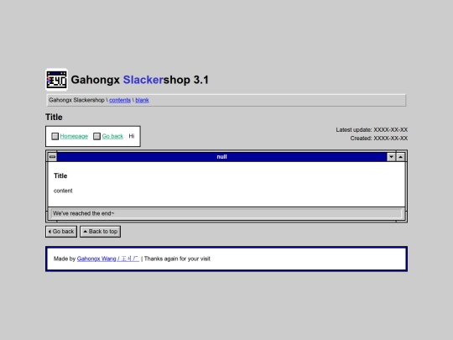453x340 pixels.
Task: Click the up arrow button in title bar
Action: (x=400, y=157)
